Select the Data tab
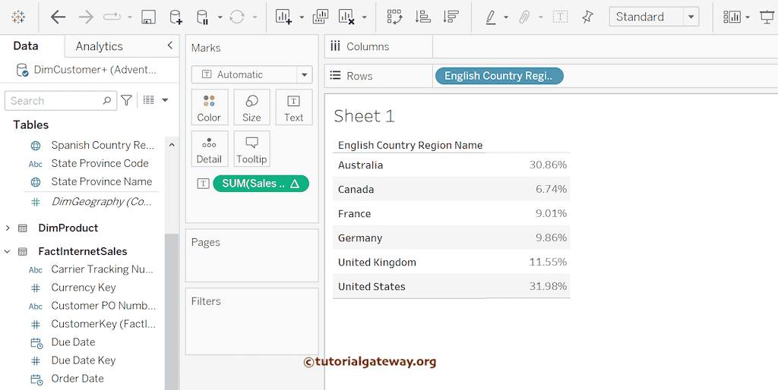778x390 pixels. pos(26,46)
